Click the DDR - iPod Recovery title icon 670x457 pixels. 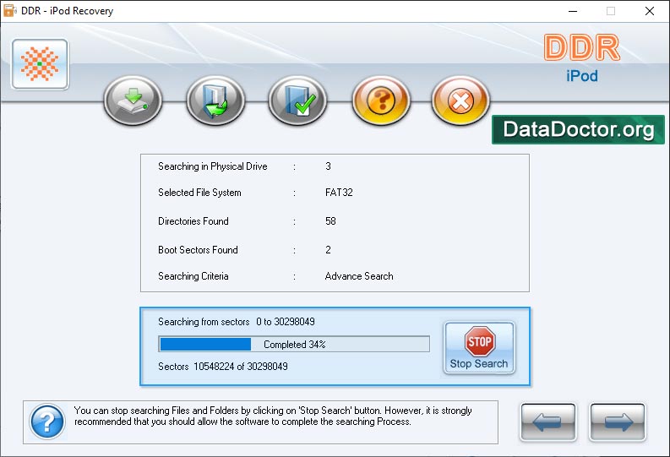coord(9,11)
